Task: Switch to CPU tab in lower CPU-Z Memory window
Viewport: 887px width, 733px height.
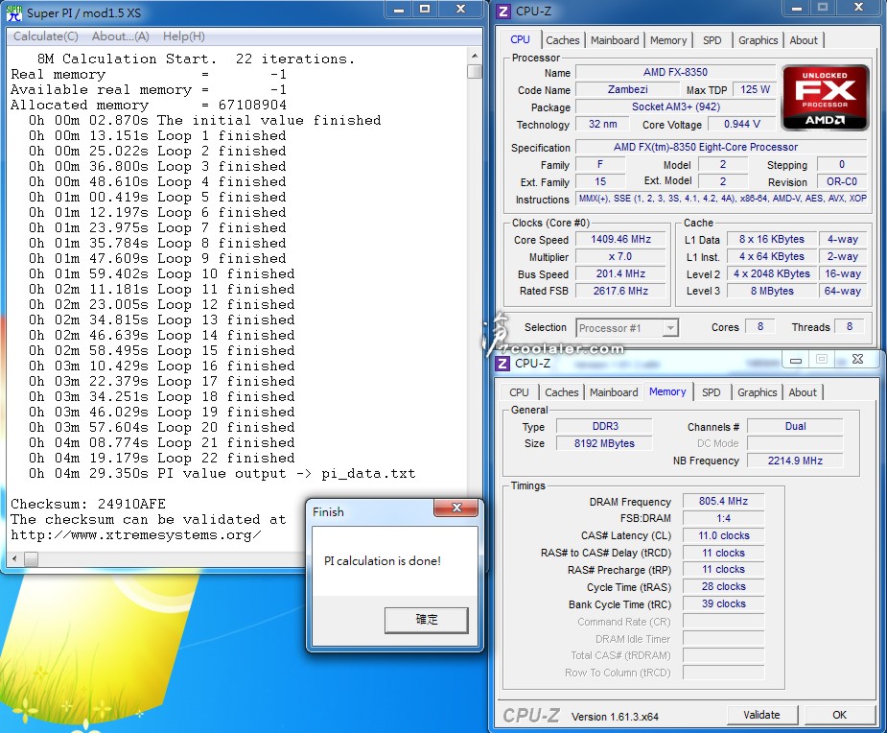Action: [519, 392]
